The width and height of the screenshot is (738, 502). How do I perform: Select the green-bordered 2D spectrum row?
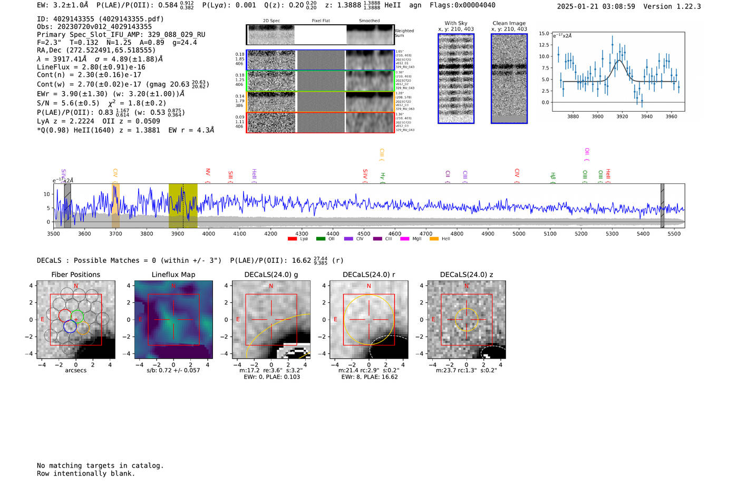point(321,81)
